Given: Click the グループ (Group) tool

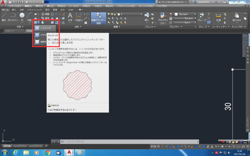Looking at the screenshot, I should (202, 17).
